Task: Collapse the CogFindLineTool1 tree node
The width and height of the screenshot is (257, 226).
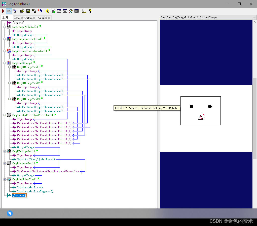Action: (5, 179)
